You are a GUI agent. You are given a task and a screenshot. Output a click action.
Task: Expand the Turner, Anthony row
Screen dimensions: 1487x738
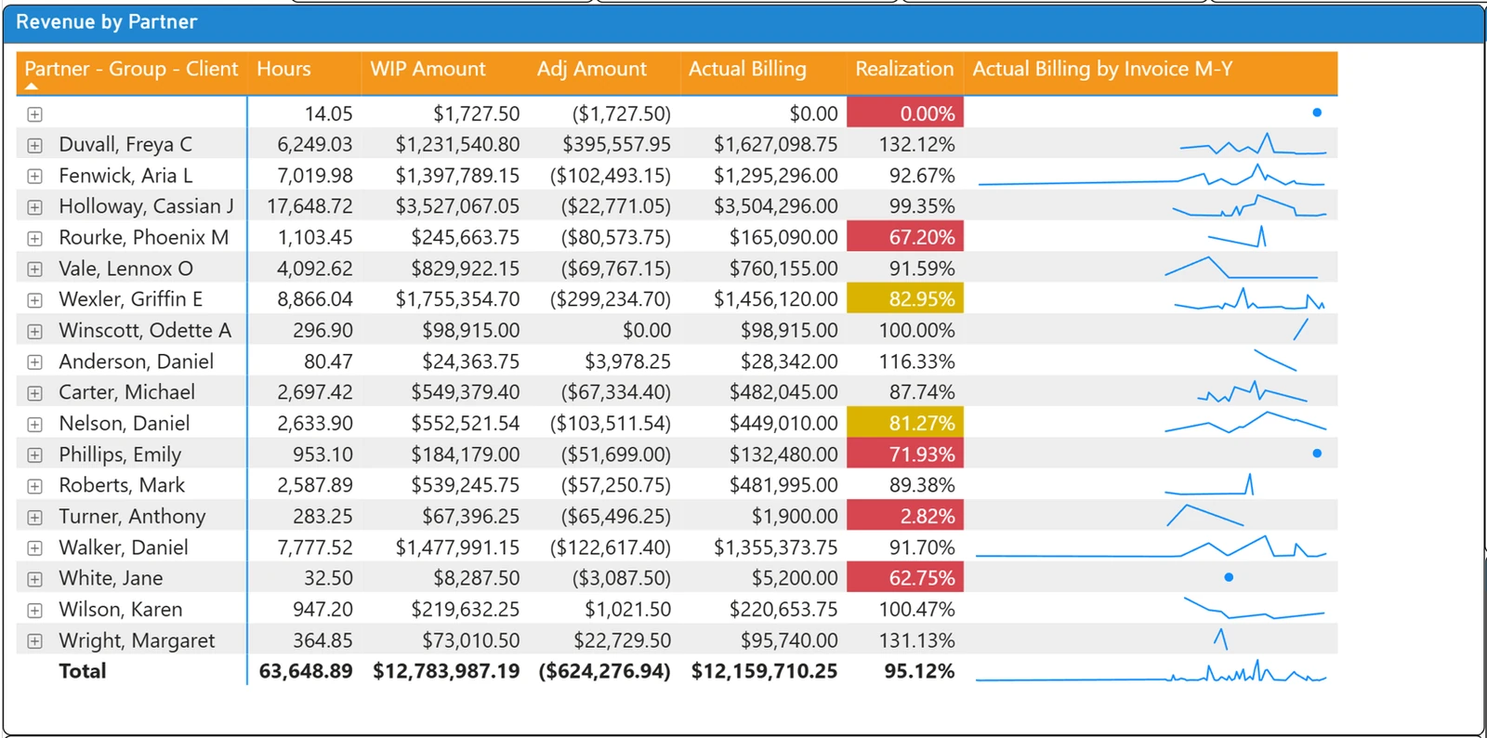tap(34, 517)
